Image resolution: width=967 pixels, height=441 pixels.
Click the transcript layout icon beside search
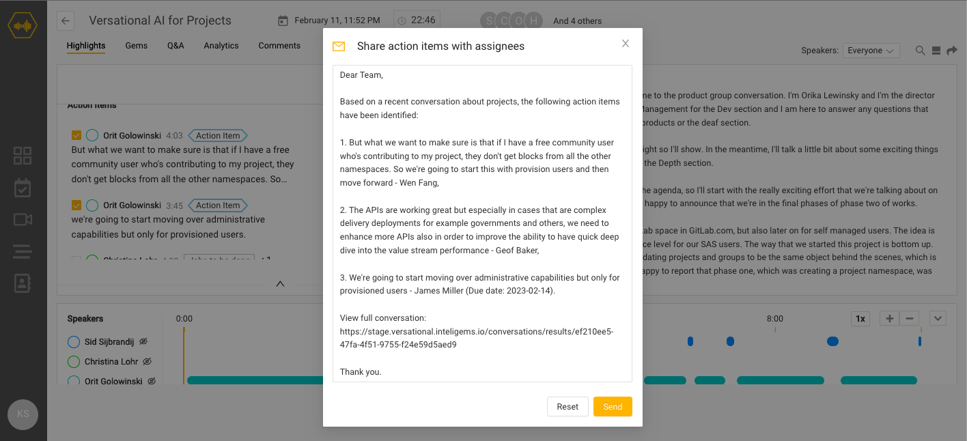pos(936,51)
